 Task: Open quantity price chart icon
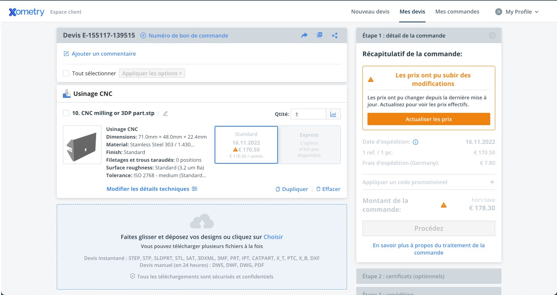tap(334, 114)
